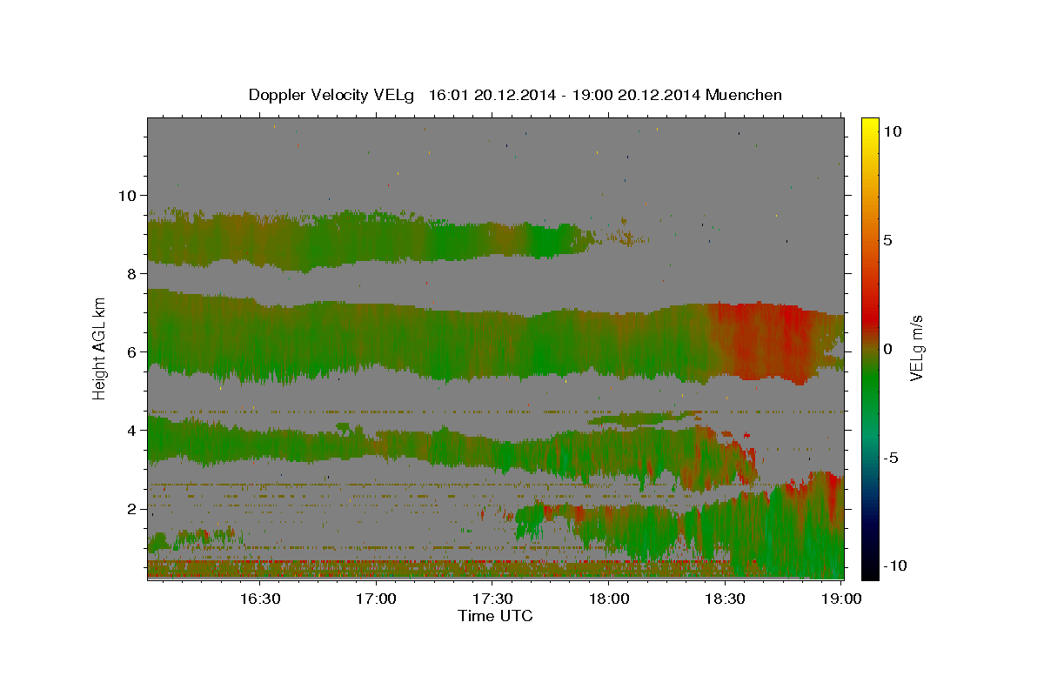Click the height axis label 4

[131, 430]
